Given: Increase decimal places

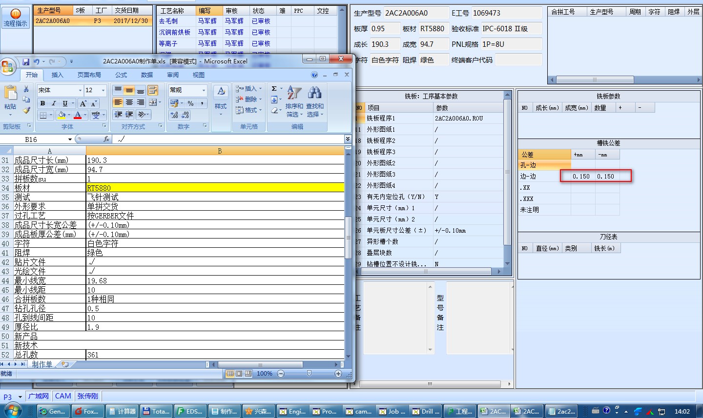Looking at the screenshot, I should [174, 115].
